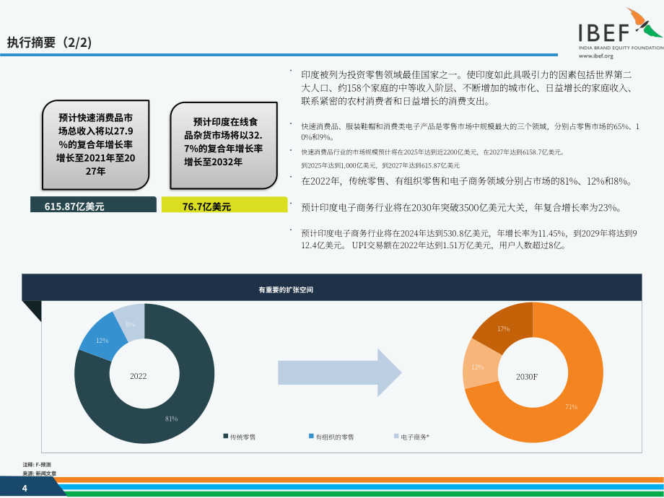This screenshot has height=498, width=664.
Task: Click the 2022 label in donut center
Action: tap(138, 376)
